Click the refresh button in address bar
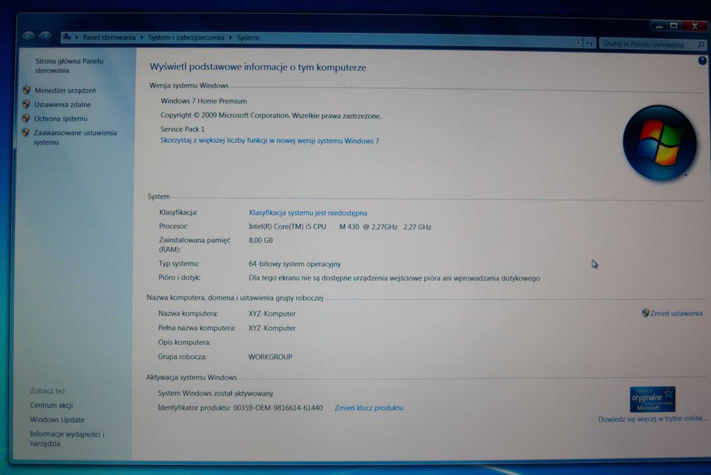This screenshot has width=711, height=475. coord(589,43)
